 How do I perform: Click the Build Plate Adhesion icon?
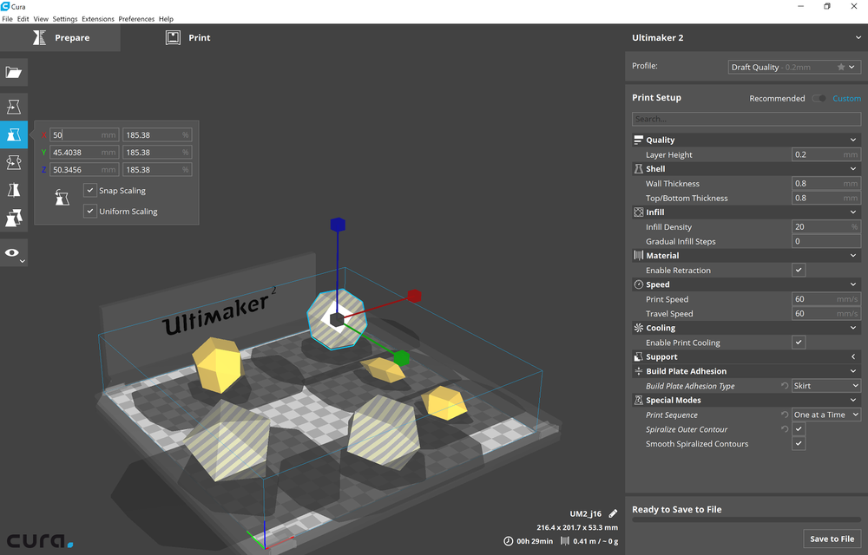tap(638, 371)
